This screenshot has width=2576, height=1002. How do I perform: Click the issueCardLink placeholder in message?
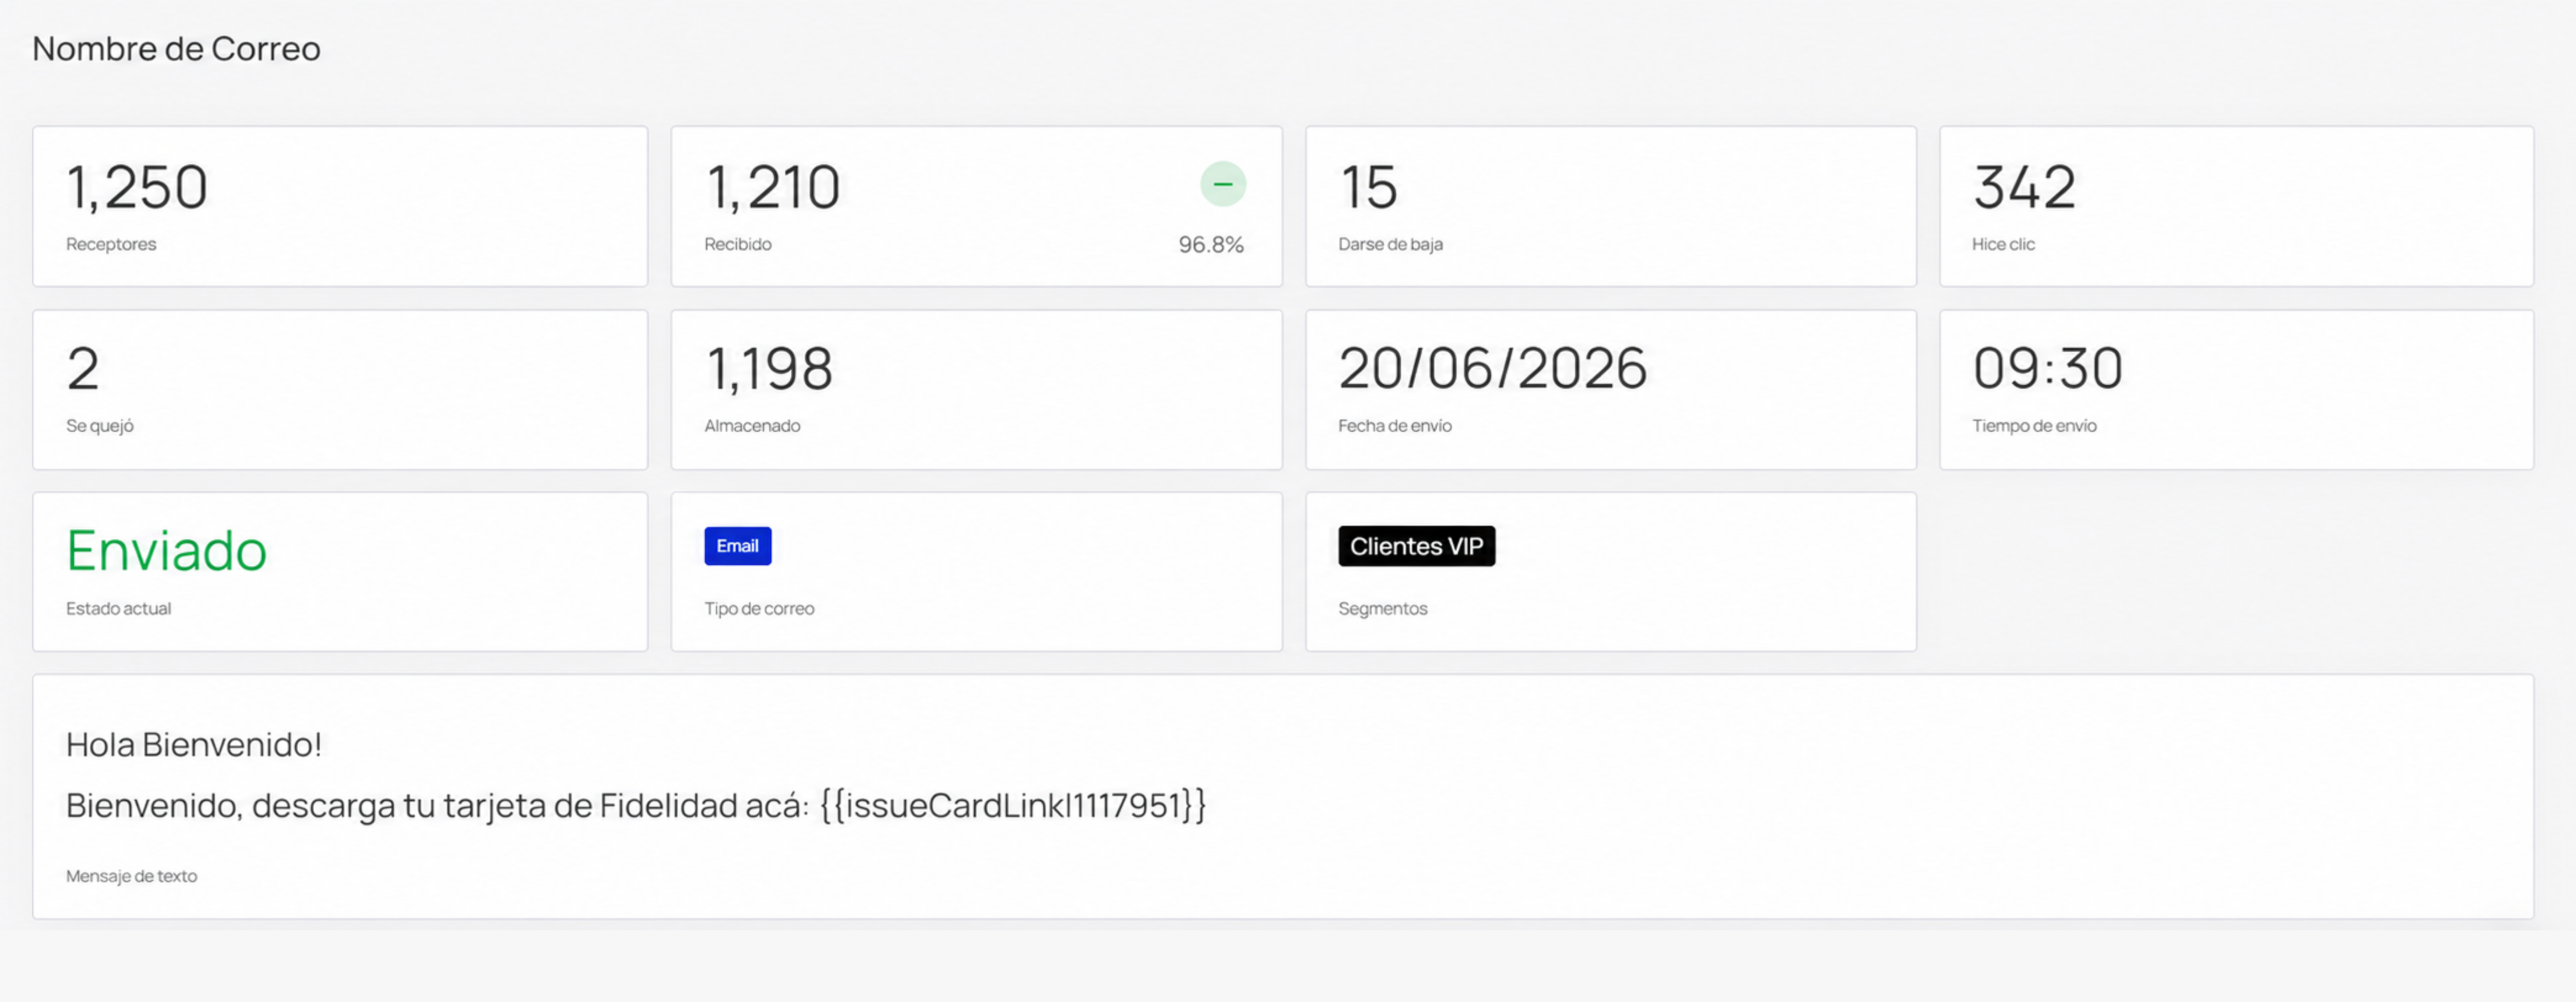(x=1013, y=805)
